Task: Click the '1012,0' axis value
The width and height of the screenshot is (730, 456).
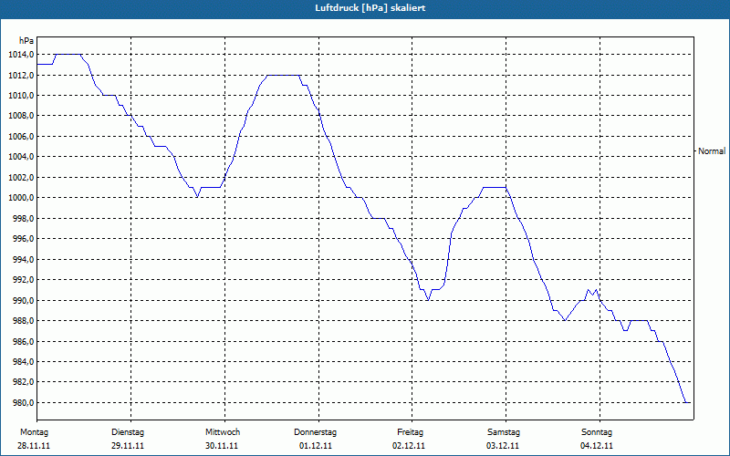Action: pos(21,75)
